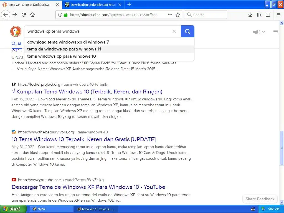
Task: Click the browser toolbar Search box
Action: [x=206, y=15]
